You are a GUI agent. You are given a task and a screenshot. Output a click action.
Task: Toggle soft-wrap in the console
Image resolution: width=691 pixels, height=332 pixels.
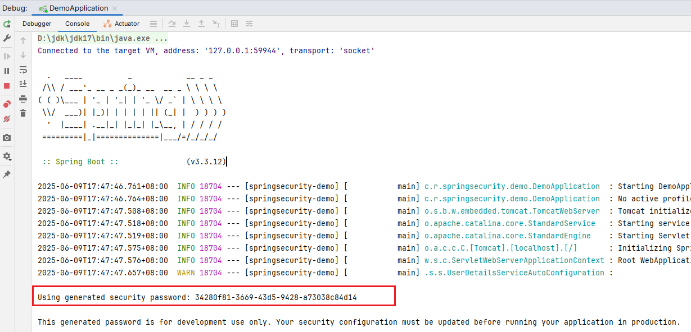pyautogui.click(x=23, y=70)
